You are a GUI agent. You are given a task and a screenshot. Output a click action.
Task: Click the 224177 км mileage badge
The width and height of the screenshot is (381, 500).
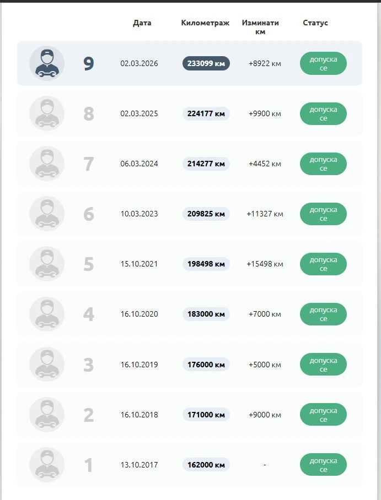pos(206,113)
